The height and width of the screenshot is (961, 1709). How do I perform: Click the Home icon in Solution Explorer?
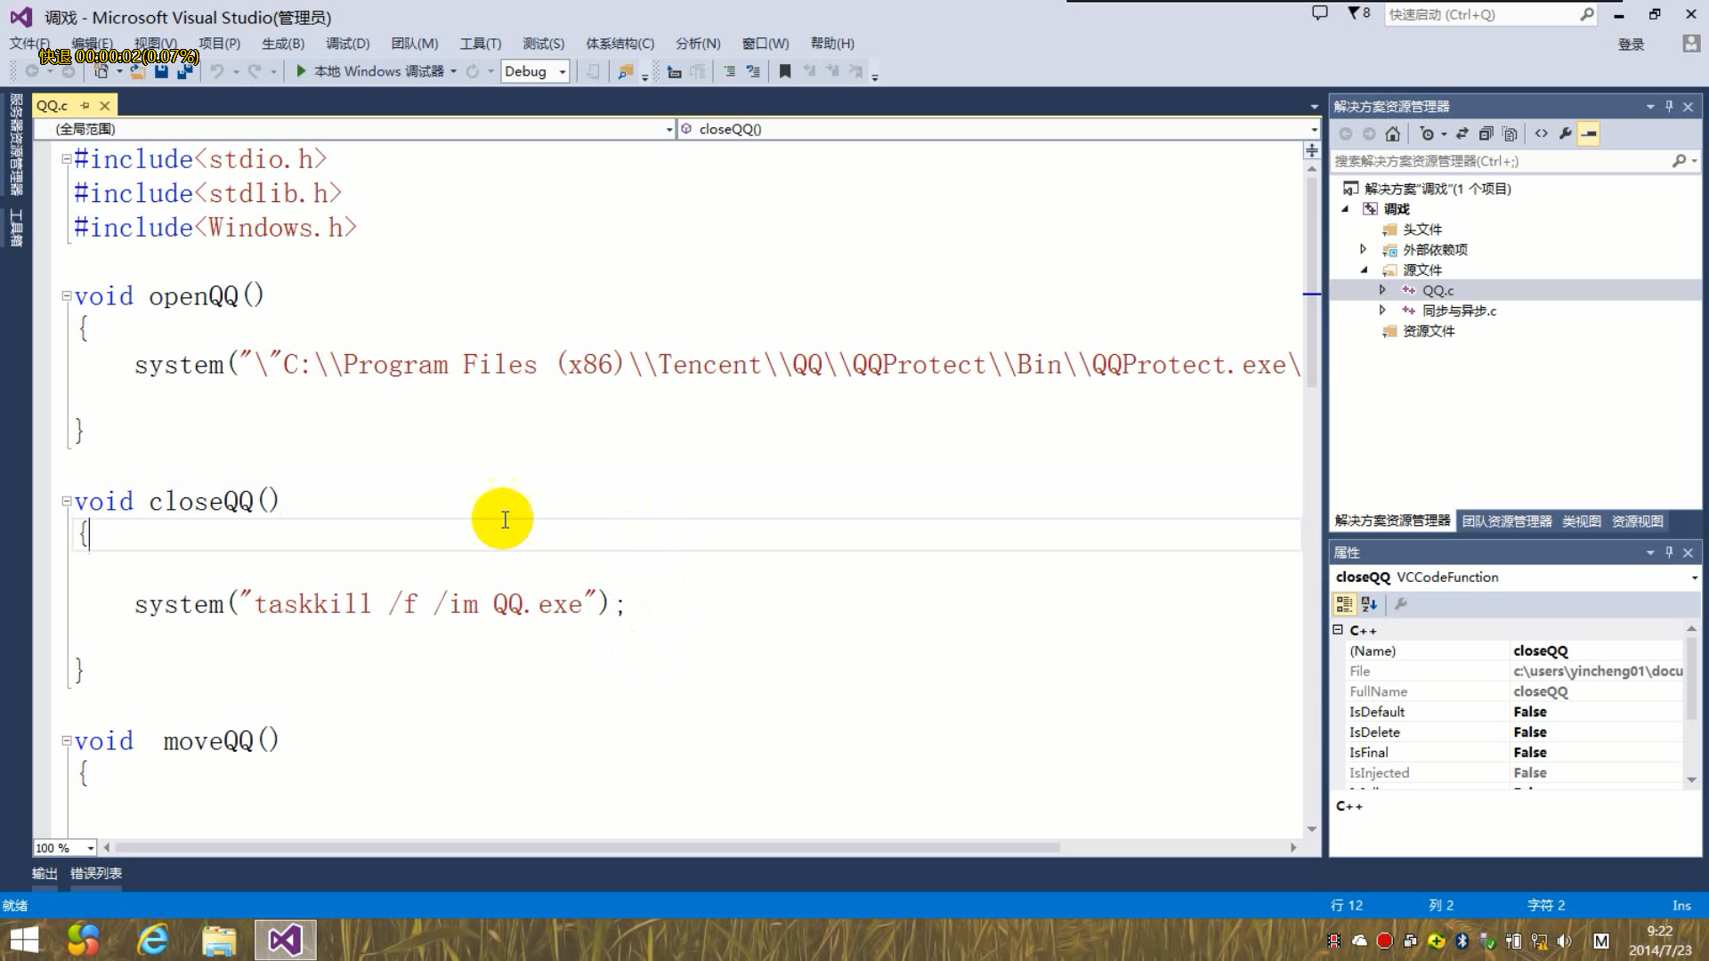click(x=1392, y=133)
